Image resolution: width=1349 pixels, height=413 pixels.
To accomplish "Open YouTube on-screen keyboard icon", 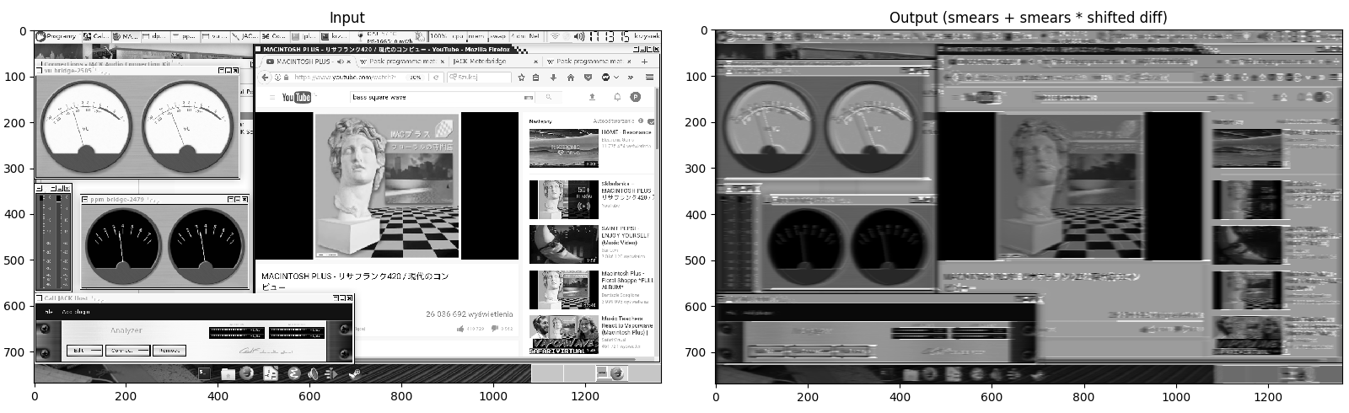I will pos(529,98).
